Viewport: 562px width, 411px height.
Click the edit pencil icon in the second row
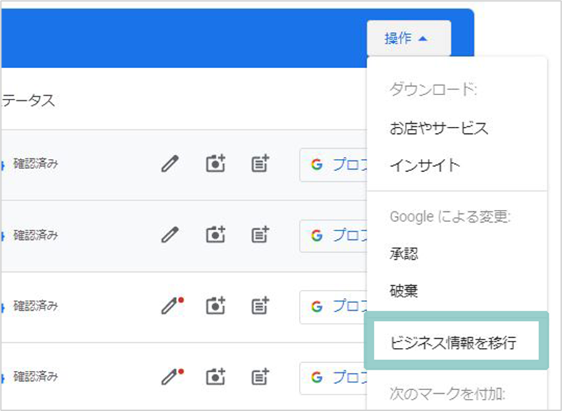[169, 235]
